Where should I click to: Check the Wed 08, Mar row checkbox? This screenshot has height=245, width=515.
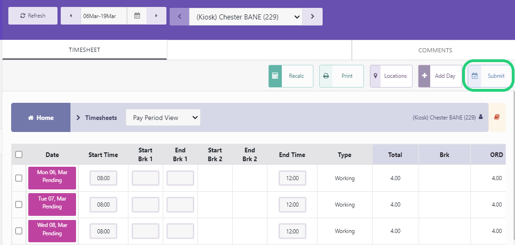(x=19, y=231)
